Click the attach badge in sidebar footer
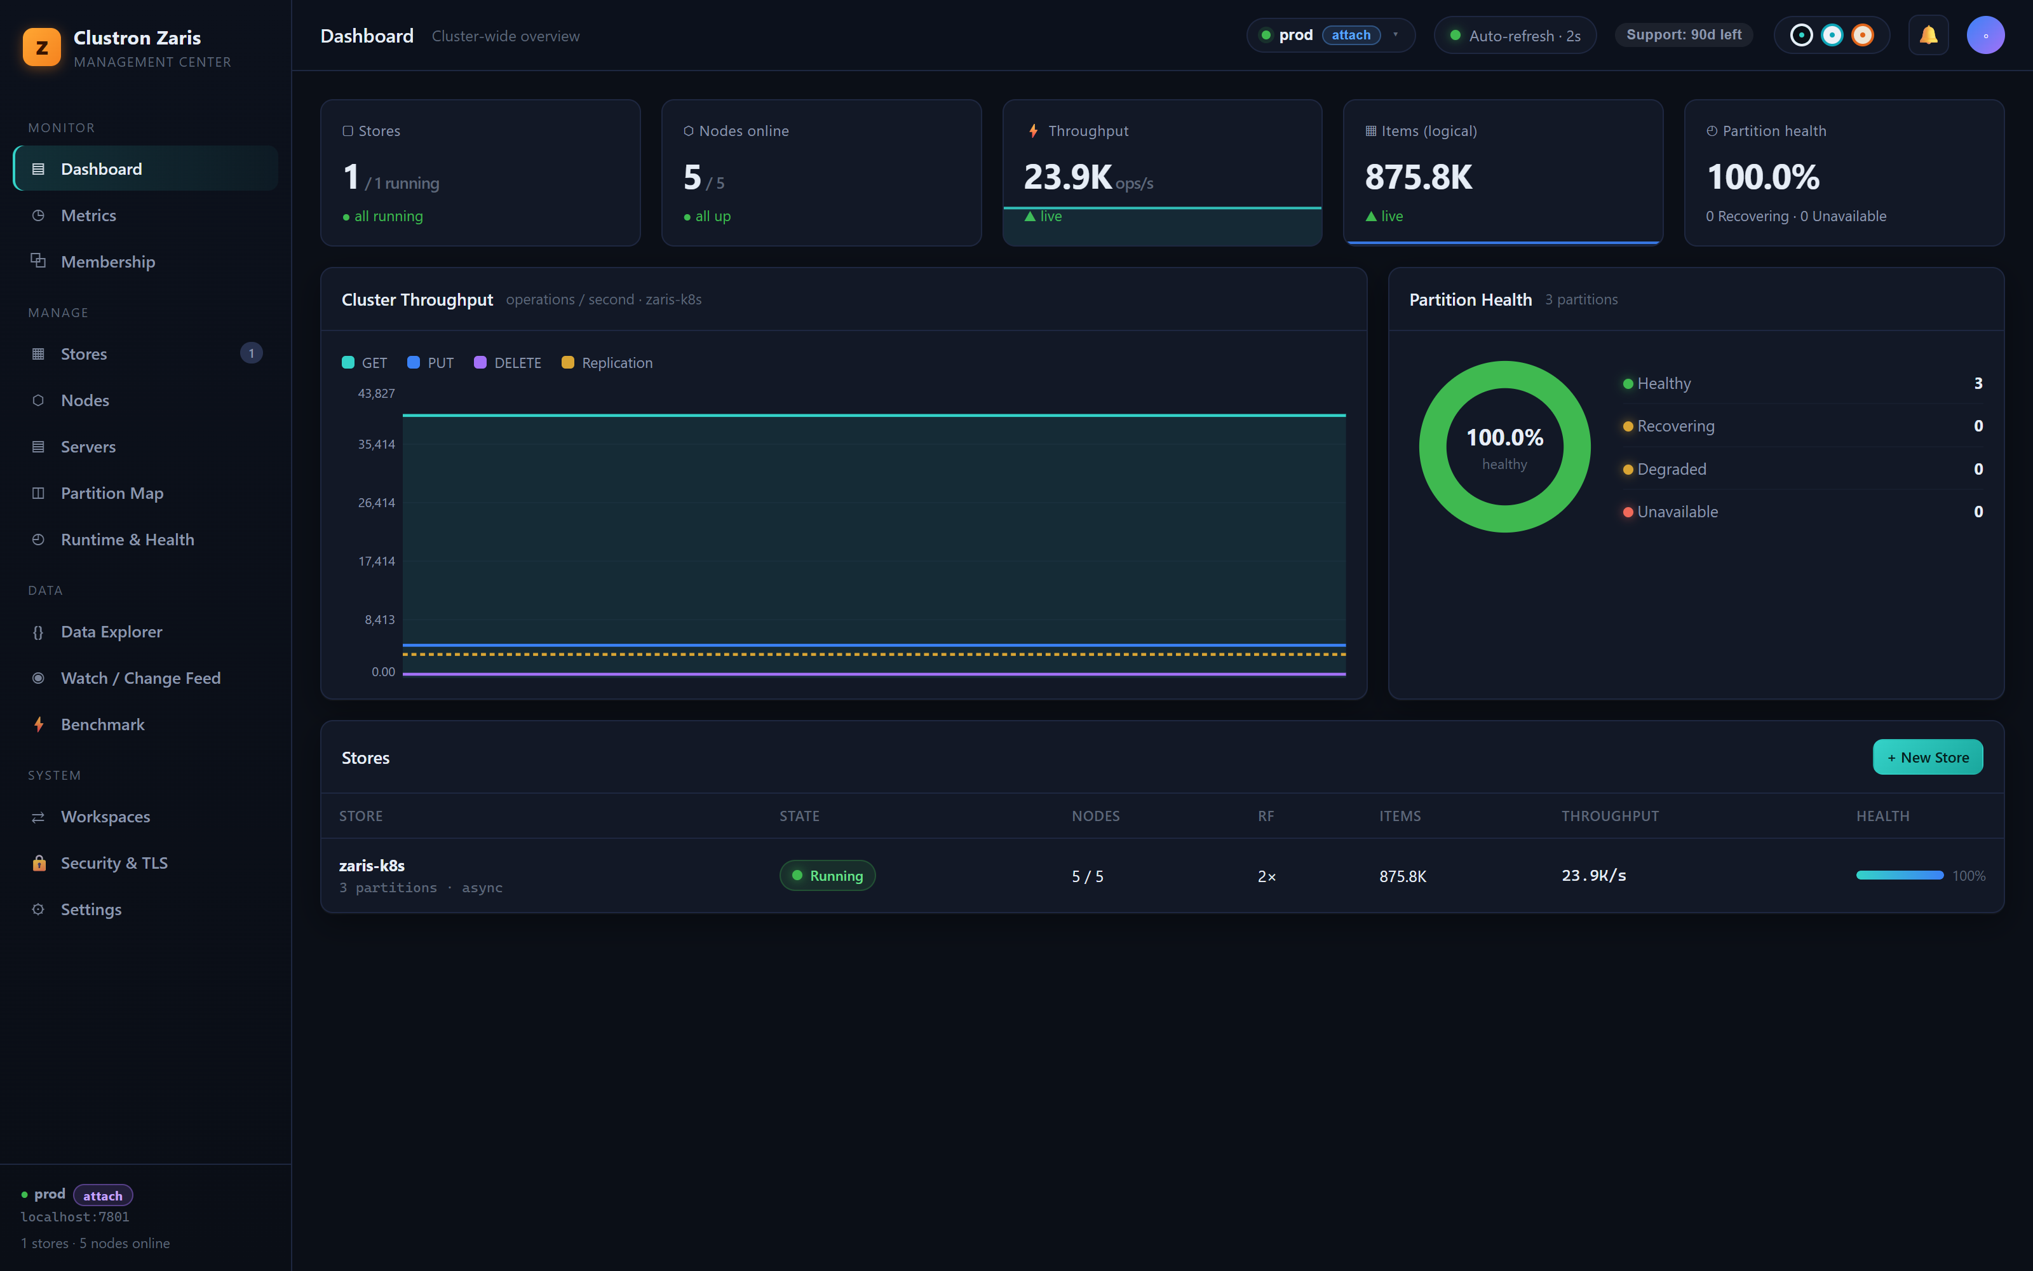 point(102,1195)
